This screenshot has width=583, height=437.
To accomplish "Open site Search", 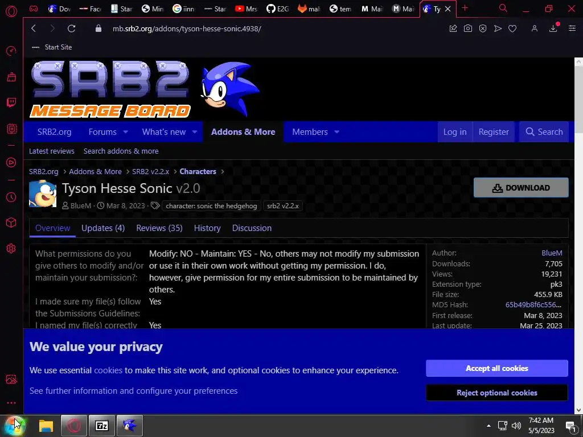I will [544, 132].
